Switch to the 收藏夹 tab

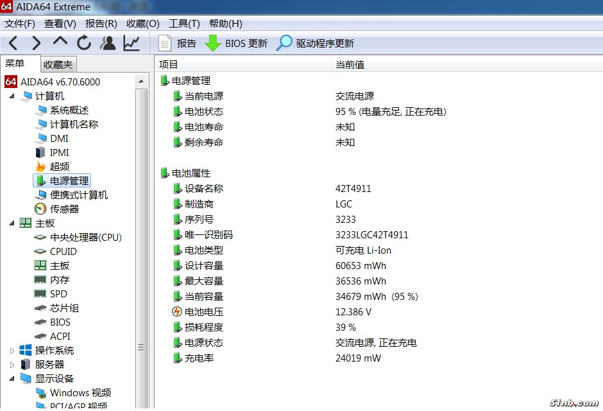point(58,64)
